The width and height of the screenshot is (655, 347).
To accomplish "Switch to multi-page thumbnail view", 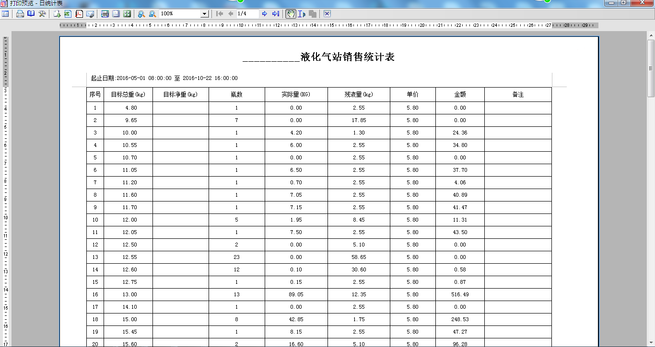I will tap(127, 14).
